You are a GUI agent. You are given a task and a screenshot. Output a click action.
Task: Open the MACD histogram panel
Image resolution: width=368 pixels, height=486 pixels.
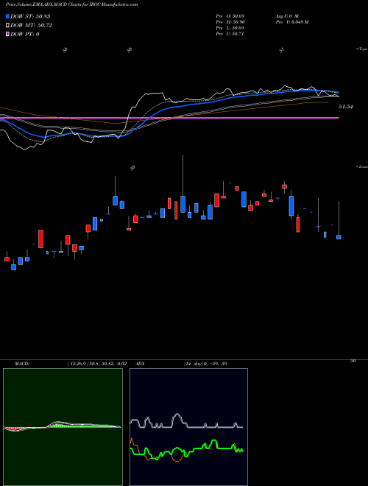(x=63, y=427)
